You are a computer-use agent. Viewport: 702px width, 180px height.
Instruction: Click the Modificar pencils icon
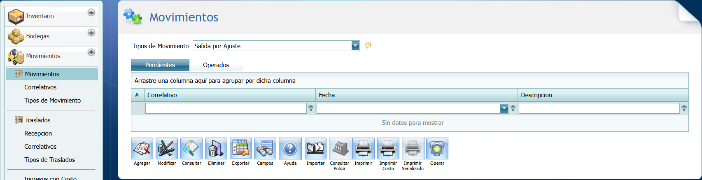pos(167,149)
